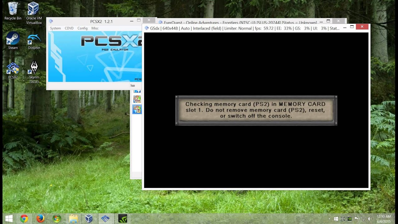
Task: Click the GSdx window title icon
Action: tap(147, 28)
